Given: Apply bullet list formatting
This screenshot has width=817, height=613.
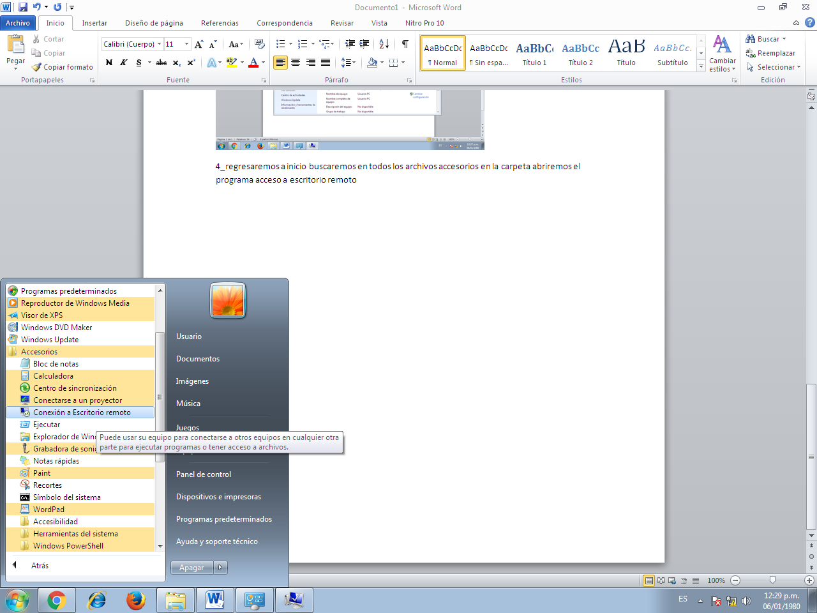Looking at the screenshot, I should (280, 44).
